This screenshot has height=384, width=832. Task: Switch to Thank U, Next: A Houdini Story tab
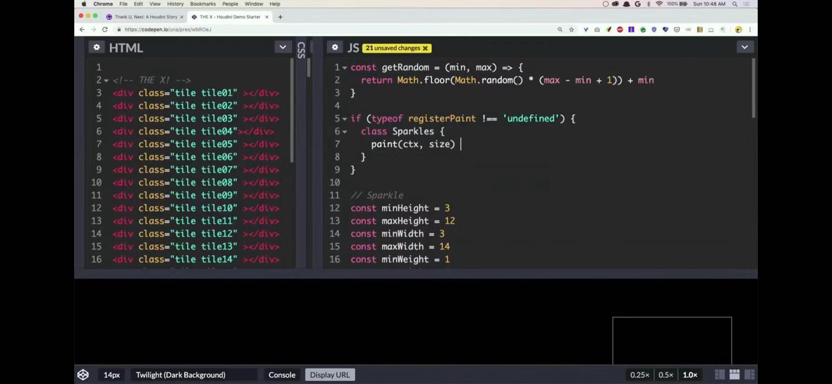point(146,17)
